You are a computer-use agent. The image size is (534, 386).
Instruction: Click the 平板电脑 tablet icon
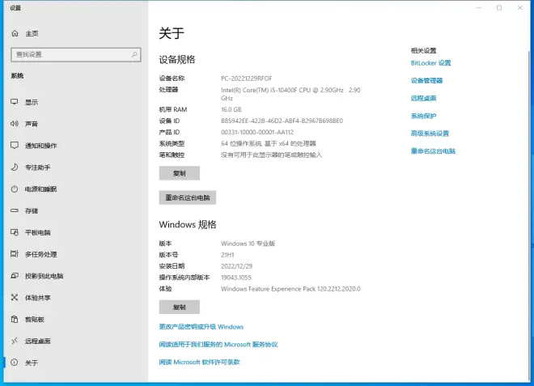[15, 232]
